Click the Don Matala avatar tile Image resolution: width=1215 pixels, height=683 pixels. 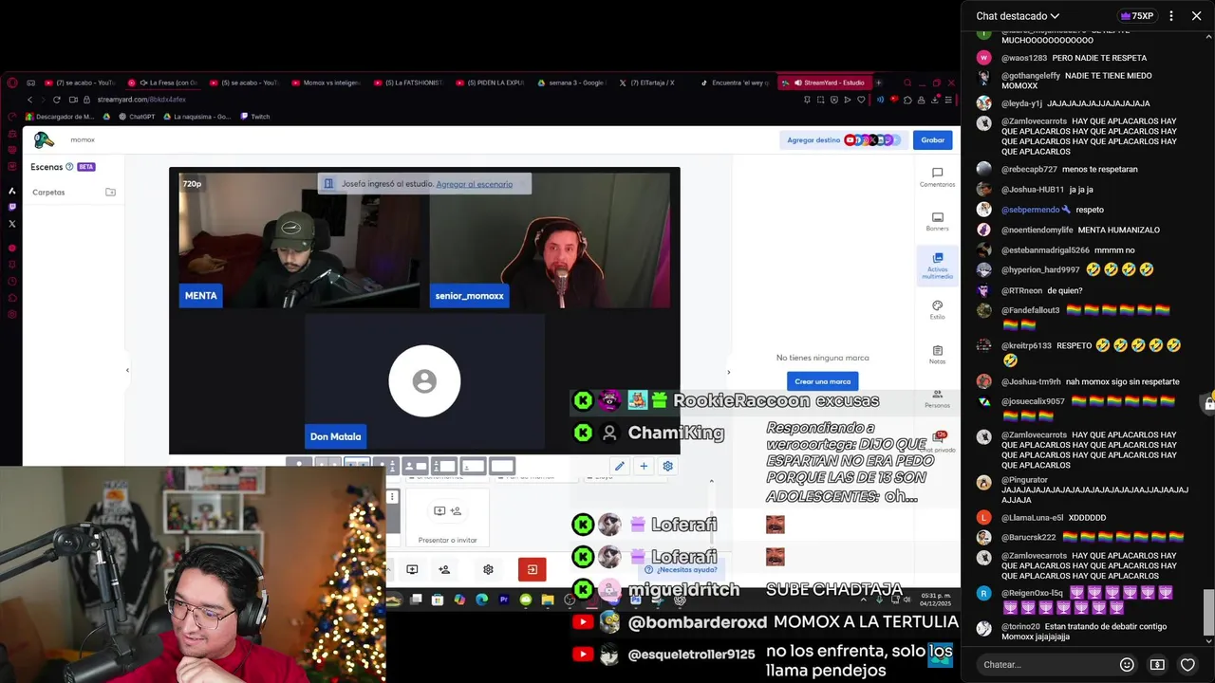tap(424, 380)
